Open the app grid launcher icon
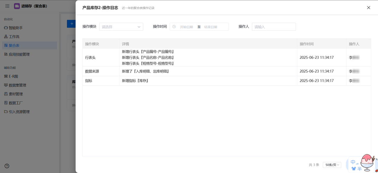 (7, 6)
